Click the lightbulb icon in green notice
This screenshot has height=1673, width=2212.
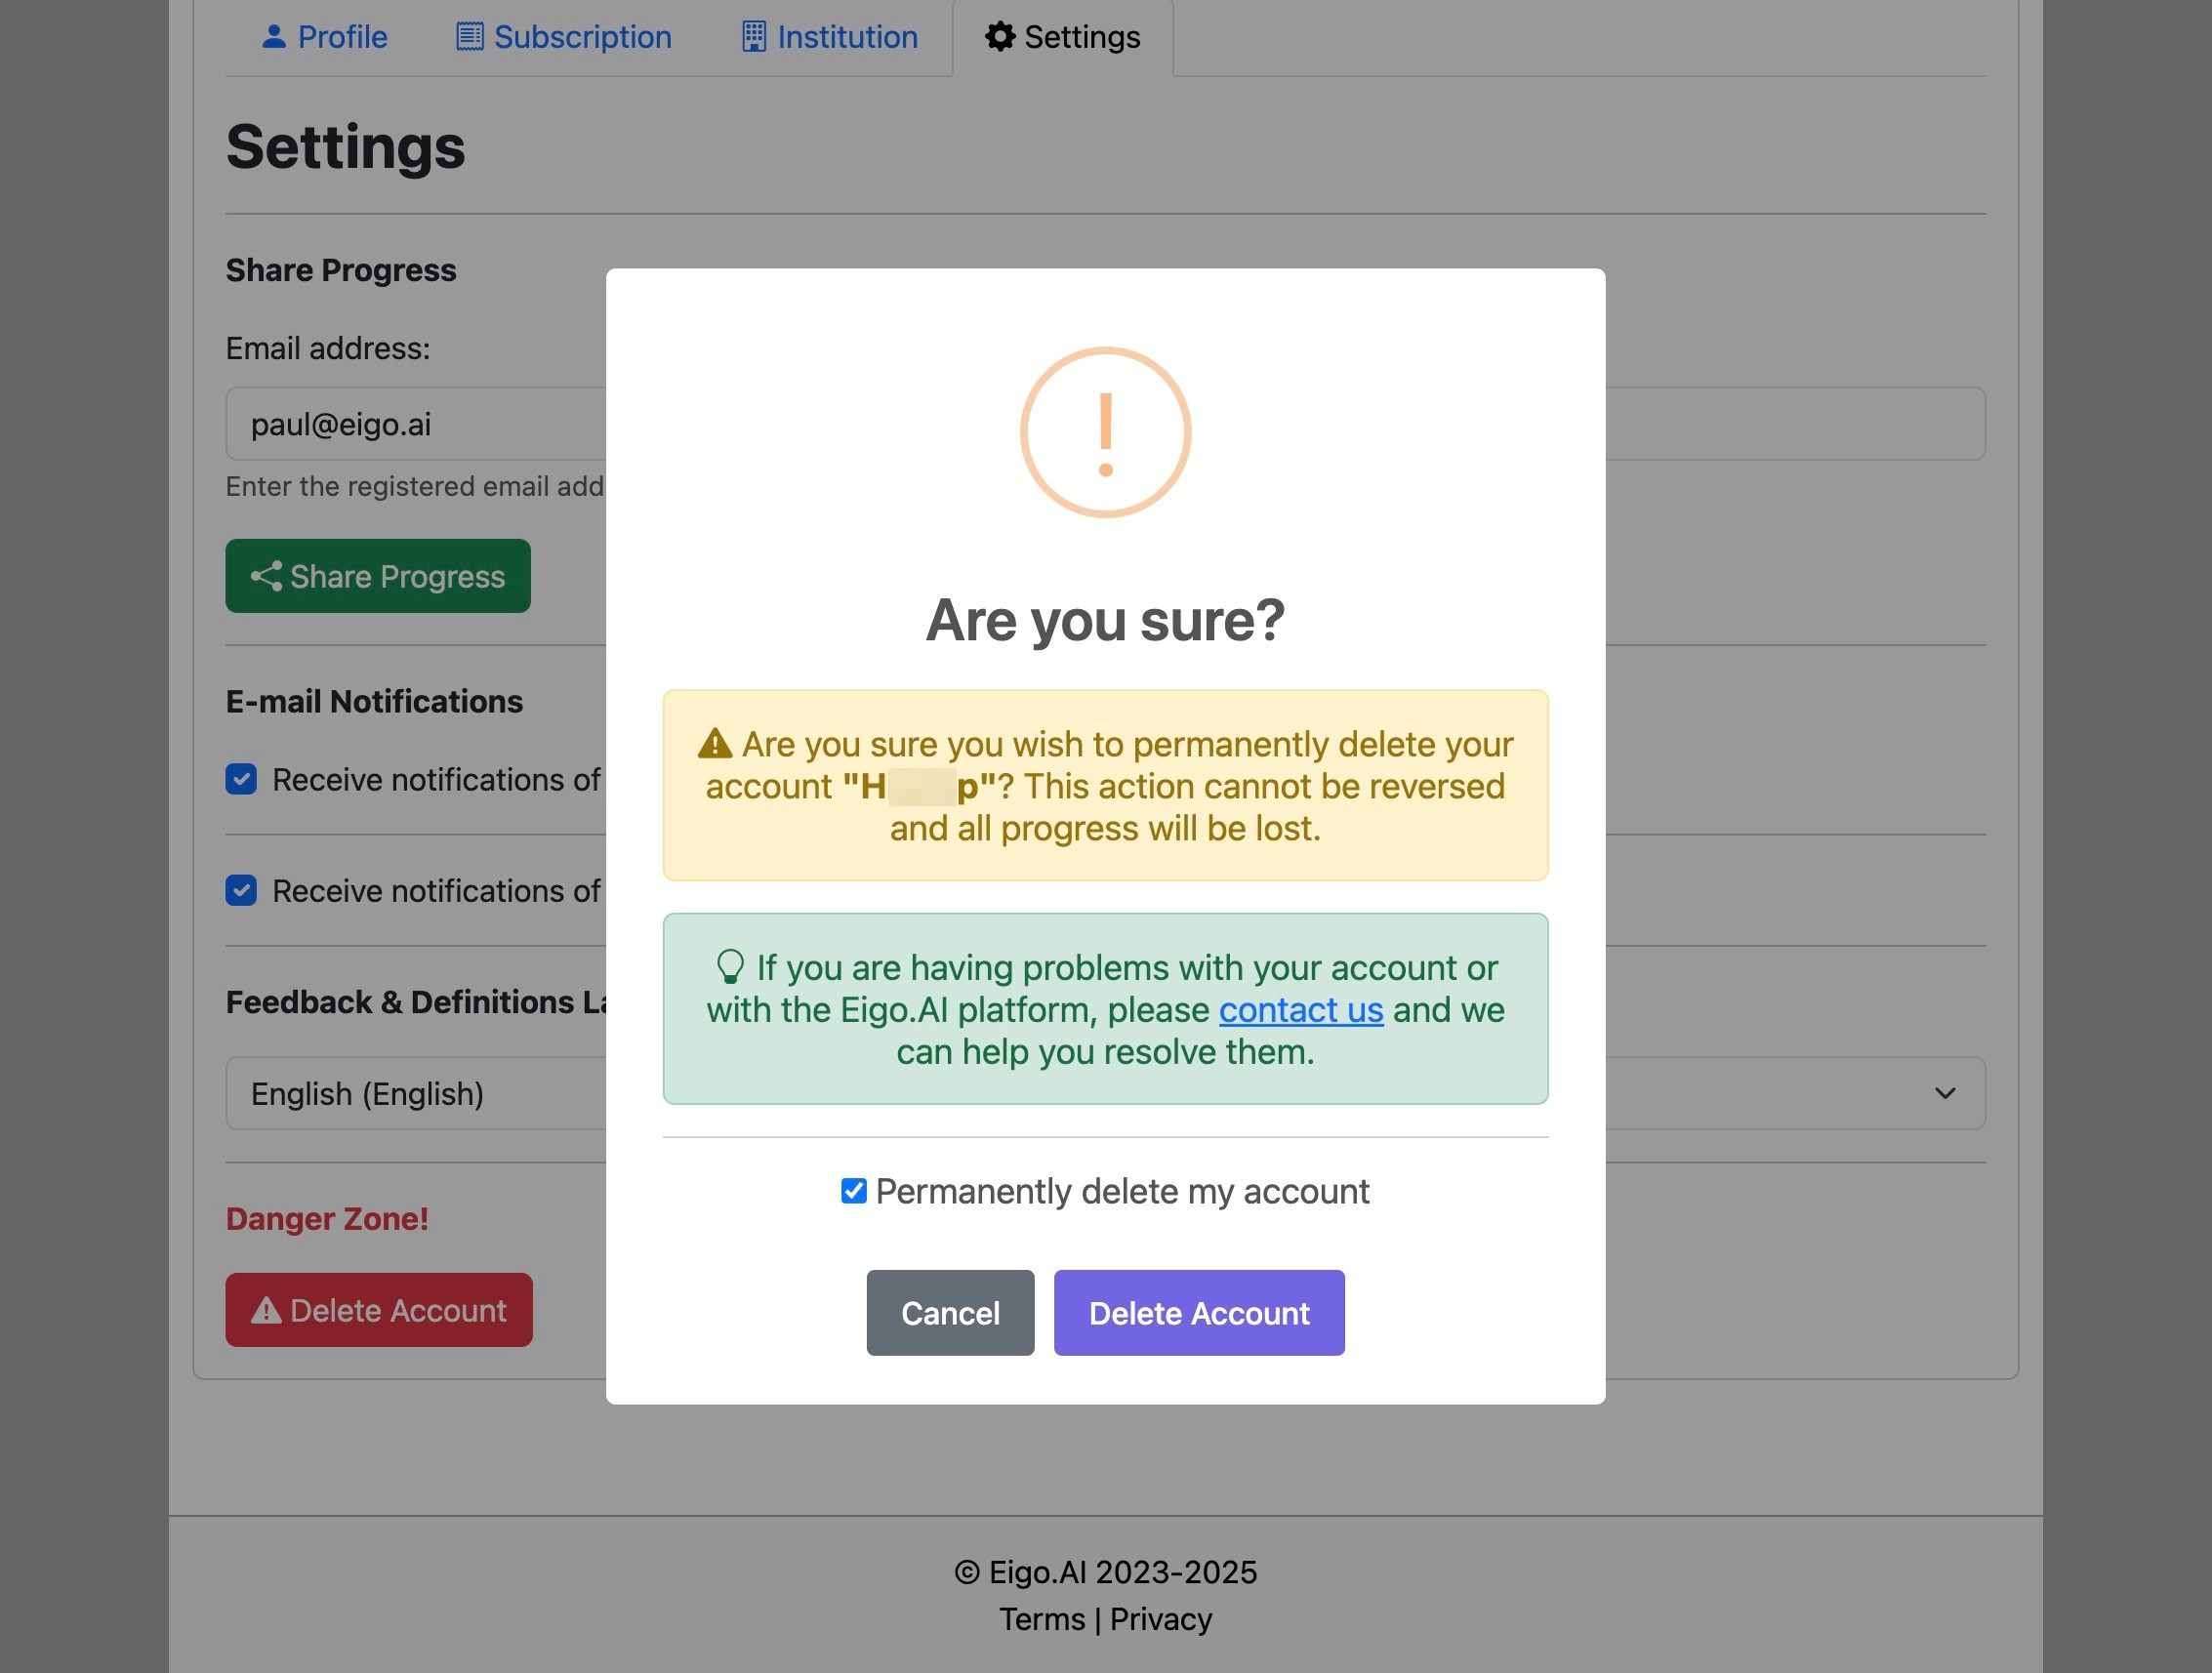click(731, 967)
